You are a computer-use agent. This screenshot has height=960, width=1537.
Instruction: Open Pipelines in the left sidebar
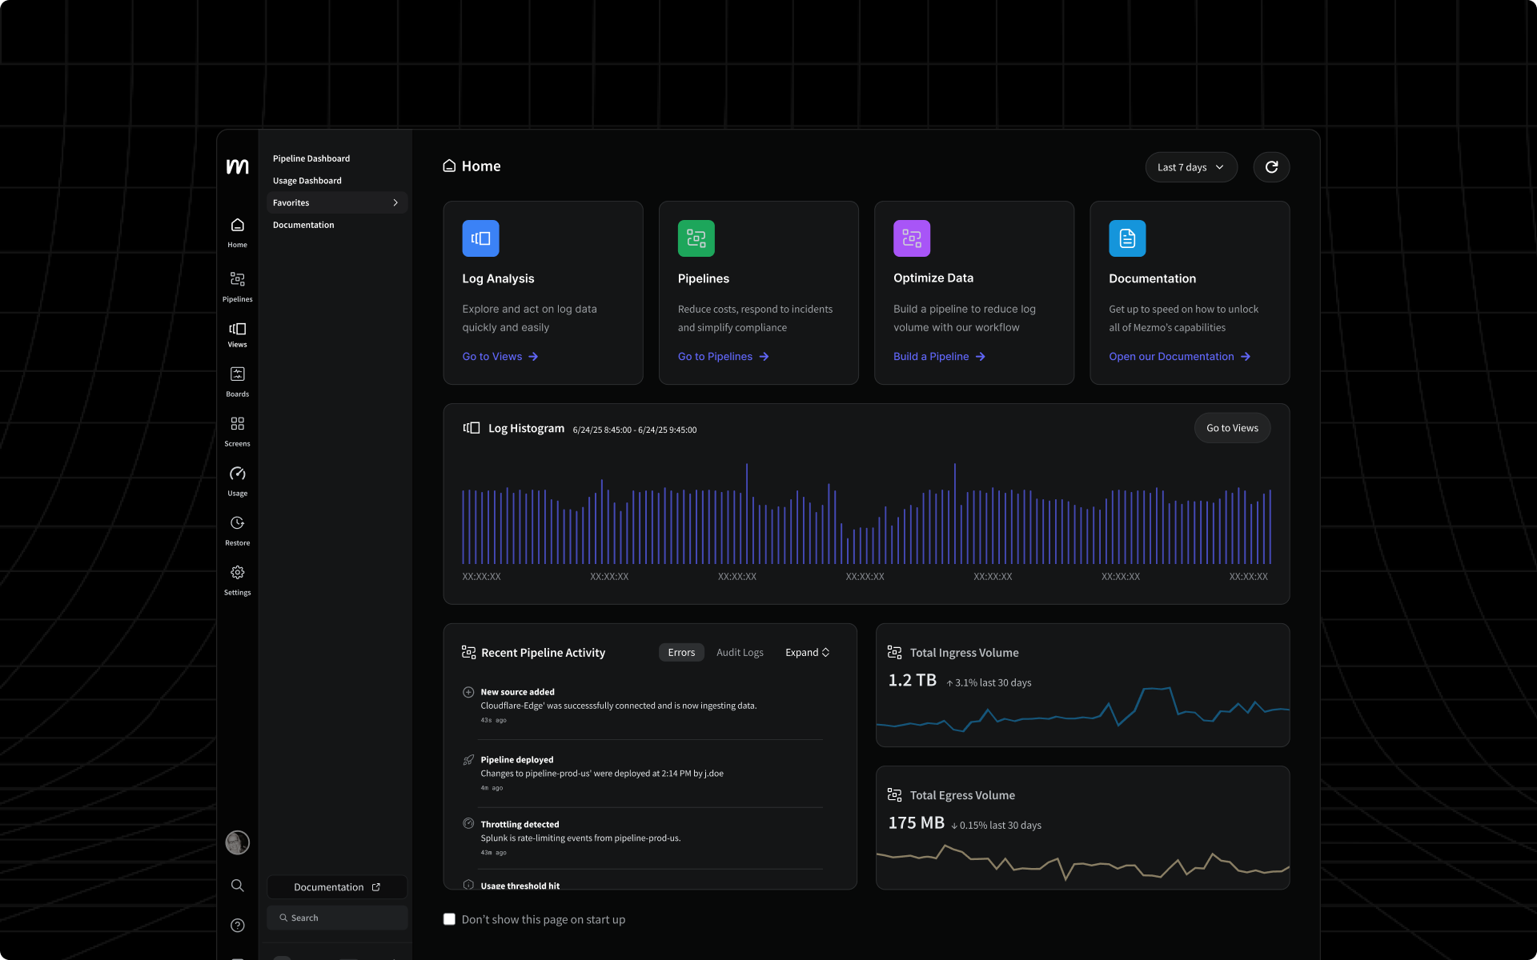(x=237, y=286)
